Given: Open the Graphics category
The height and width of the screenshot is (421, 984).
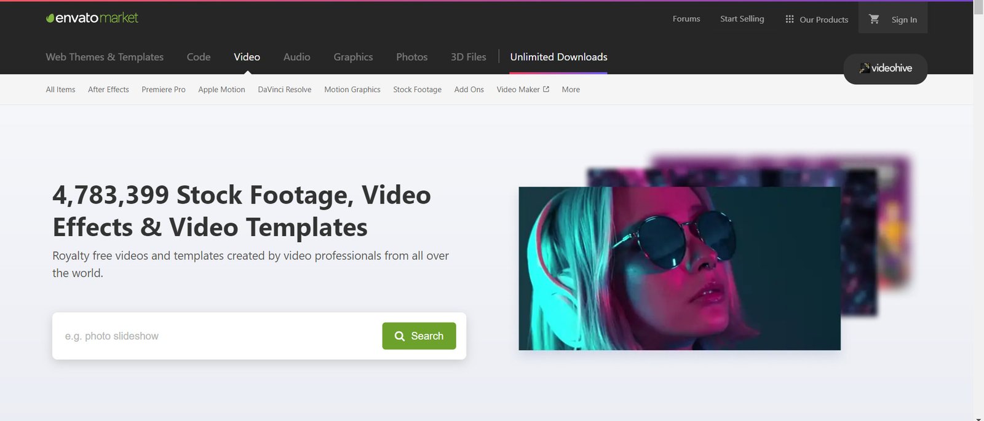Looking at the screenshot, I should coord(353,57).
